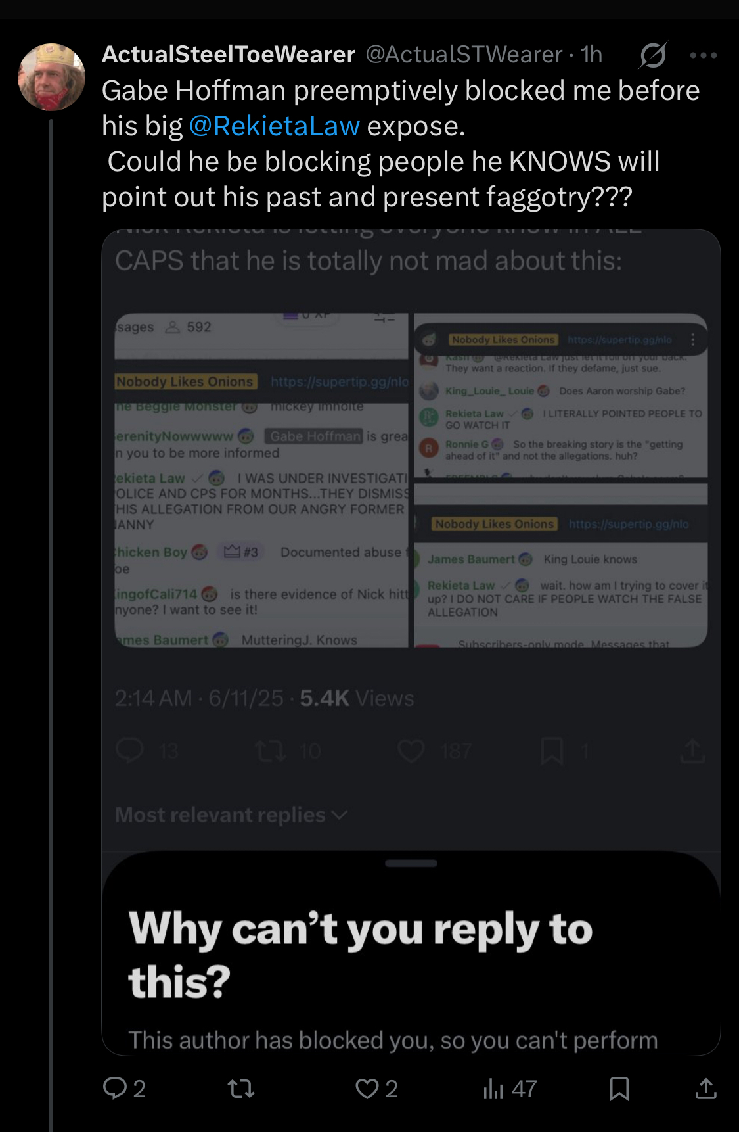The height and width of the screenshot is (1132, 739).
Task: Repost this tweet using the retweet icon
Action: pos(241,1089)
